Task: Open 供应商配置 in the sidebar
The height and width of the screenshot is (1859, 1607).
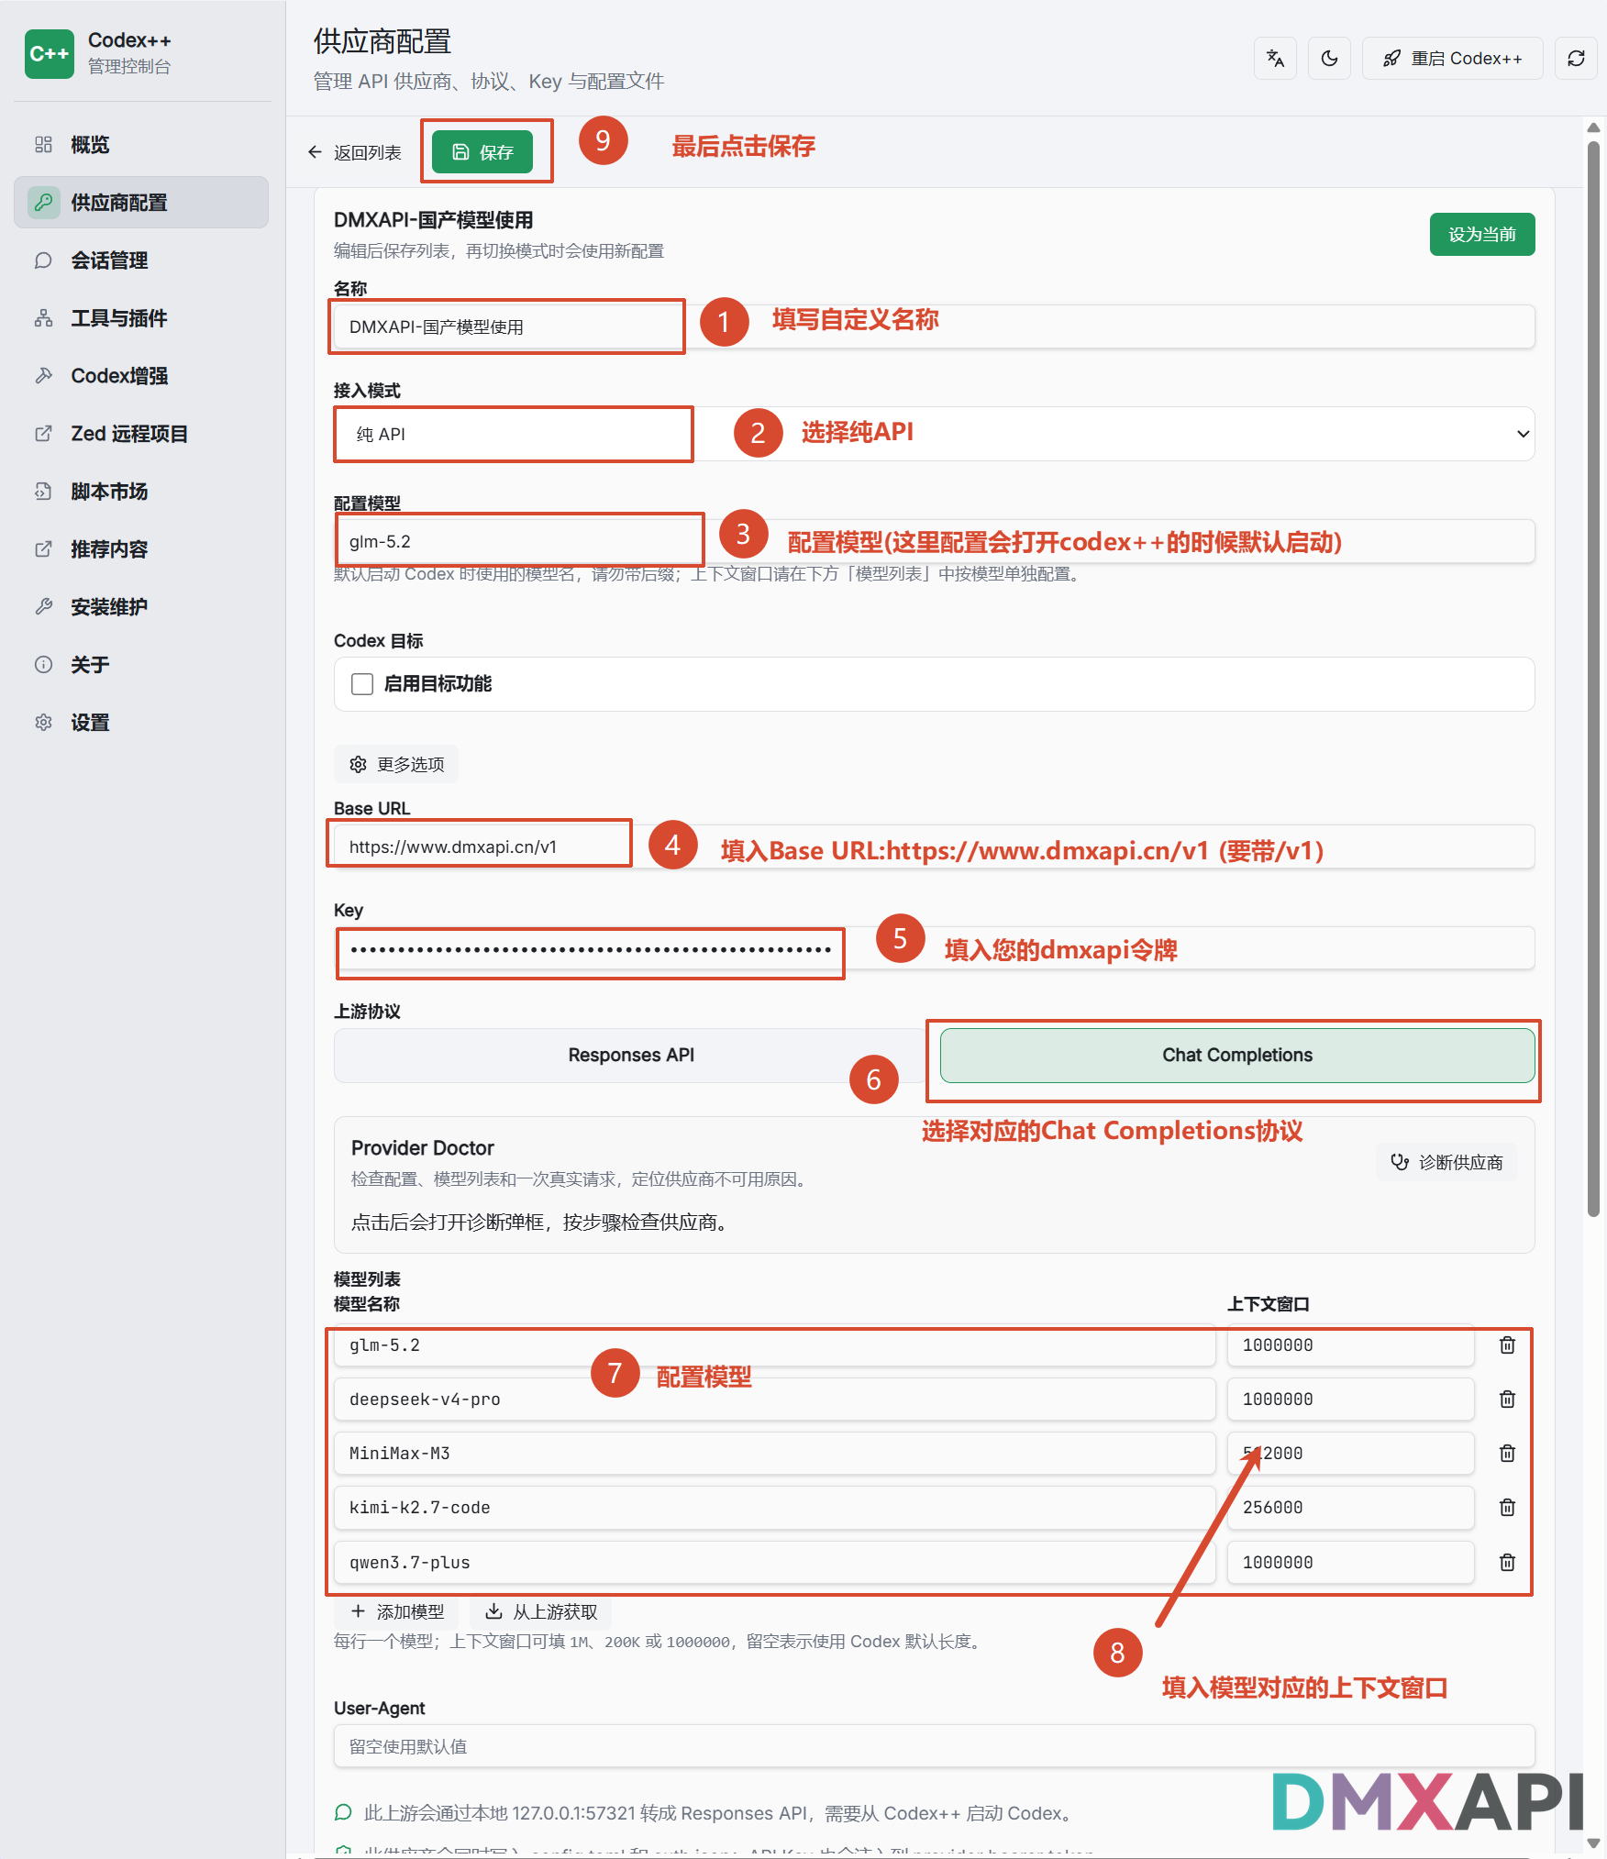Action: 141,203
